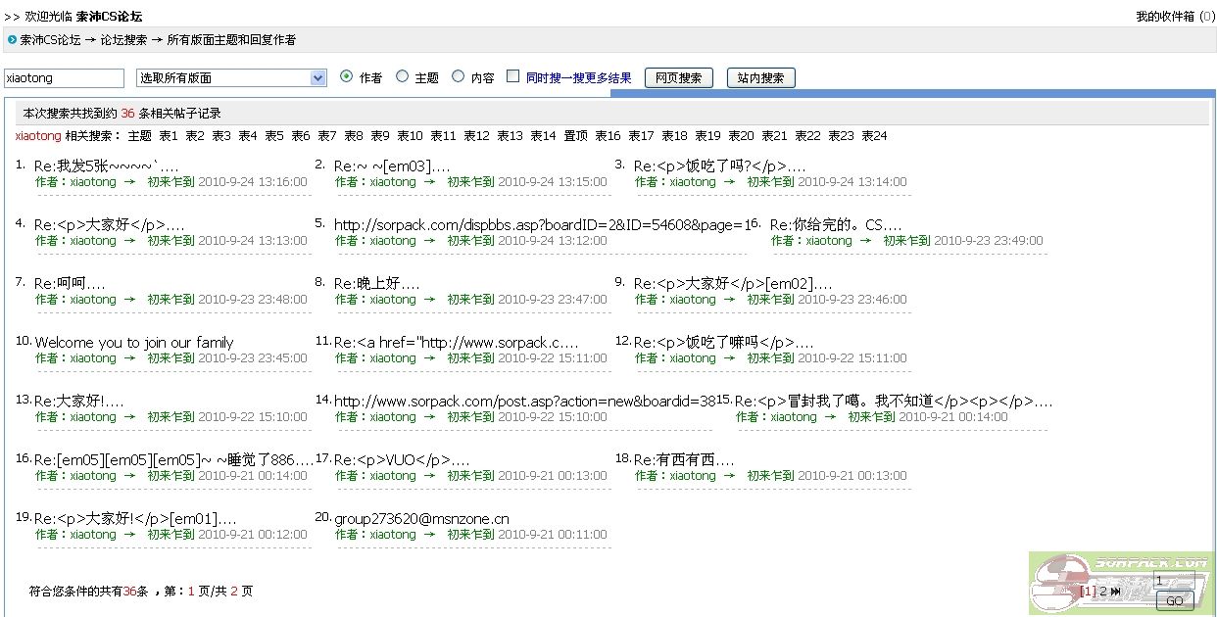Image resolution: width=1217 pixels, height=617 pixels.
Task: Select the 作者 radio button
Action: coord(346,76)
